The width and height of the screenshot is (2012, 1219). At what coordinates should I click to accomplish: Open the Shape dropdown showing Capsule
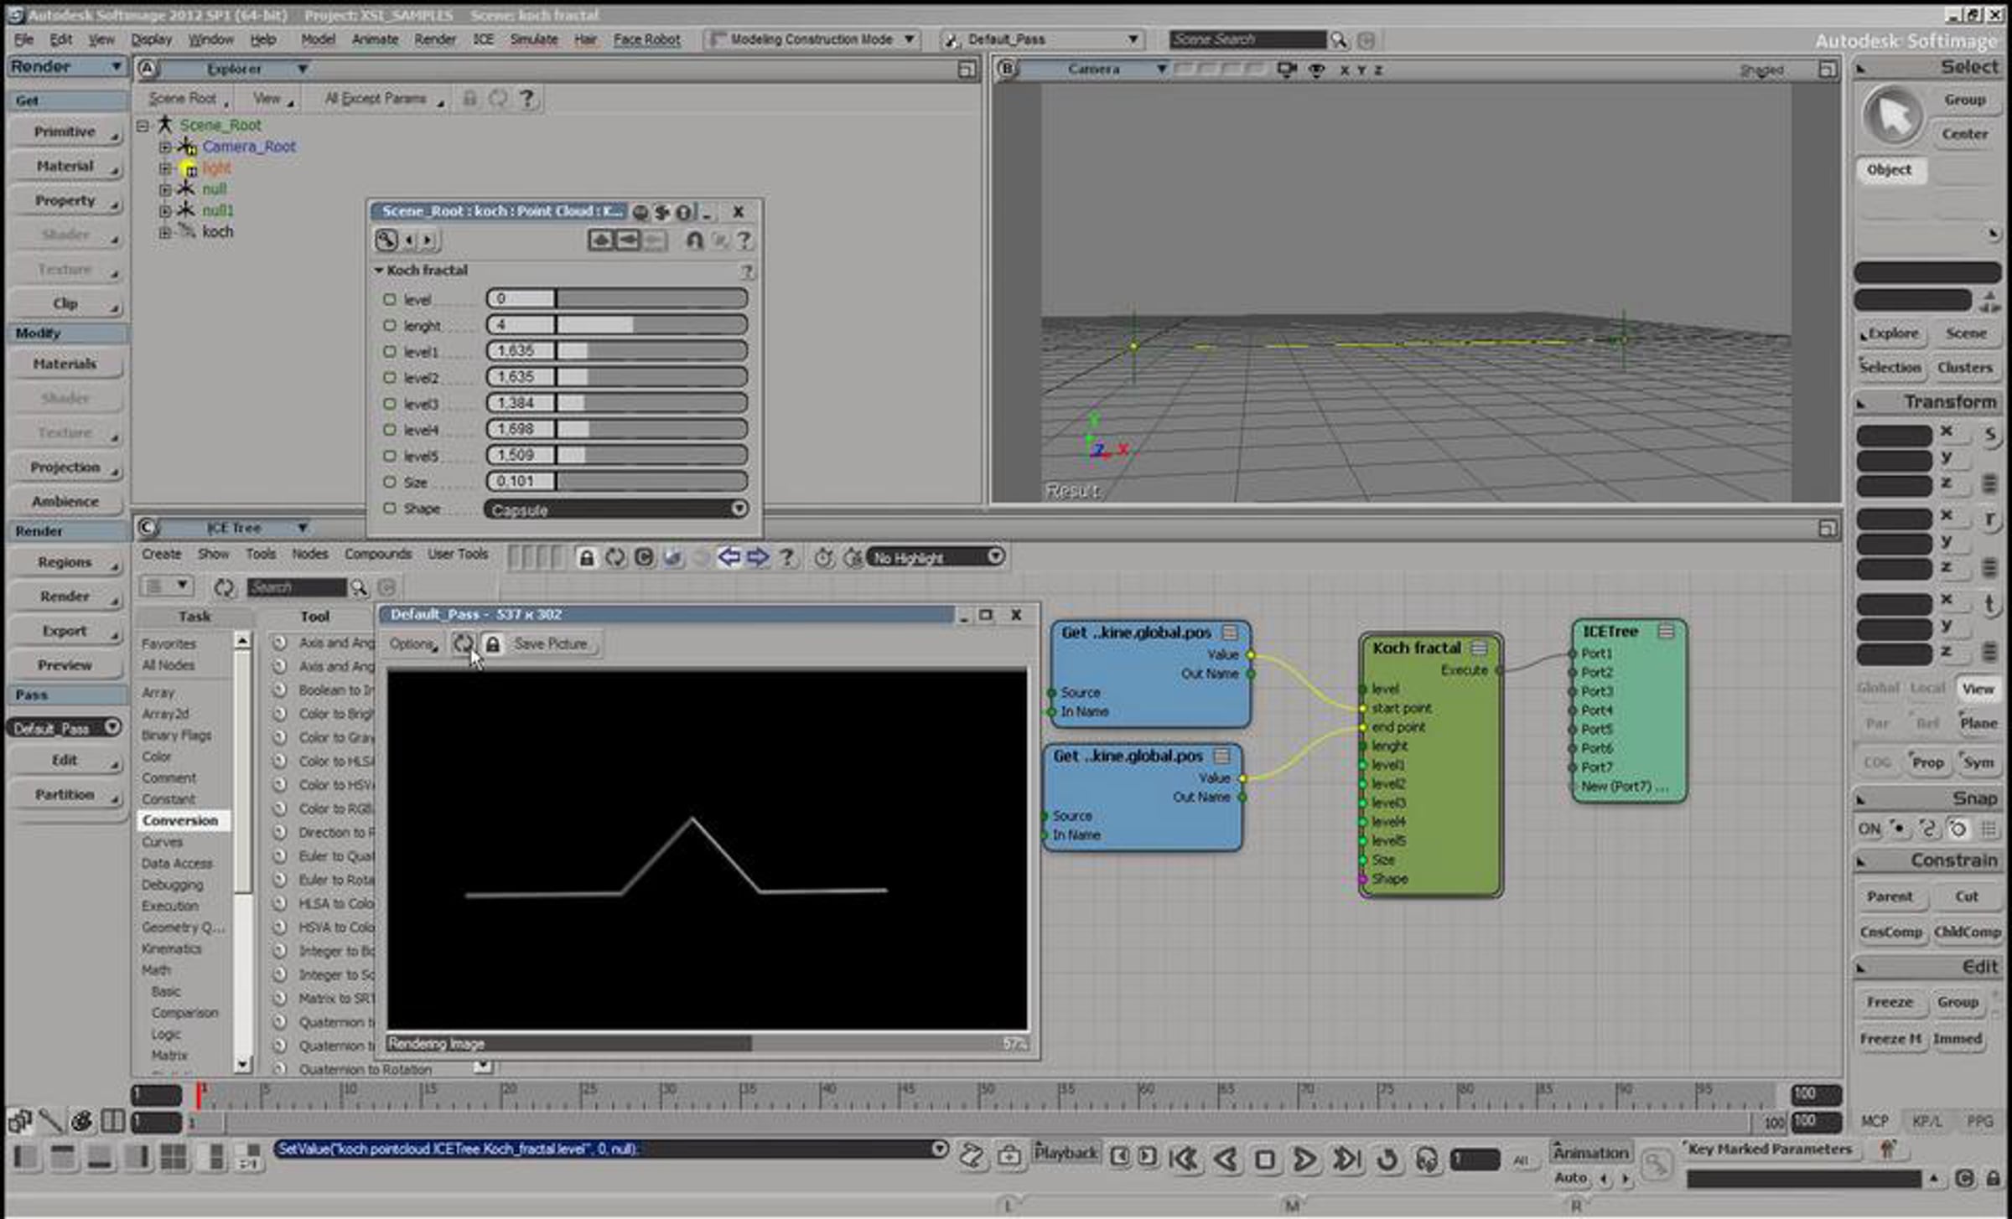(x=616, y=509)
